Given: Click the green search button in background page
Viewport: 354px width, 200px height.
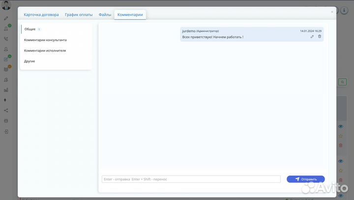Looking at the screenshot, I should [343, 82].
